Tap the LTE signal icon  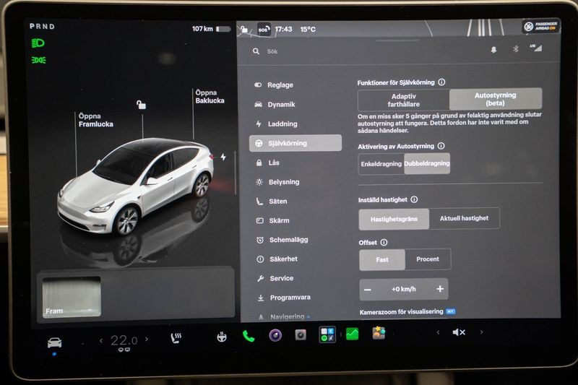(536, 48)
